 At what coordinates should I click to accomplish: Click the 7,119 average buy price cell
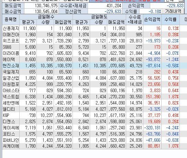point(28,128)
